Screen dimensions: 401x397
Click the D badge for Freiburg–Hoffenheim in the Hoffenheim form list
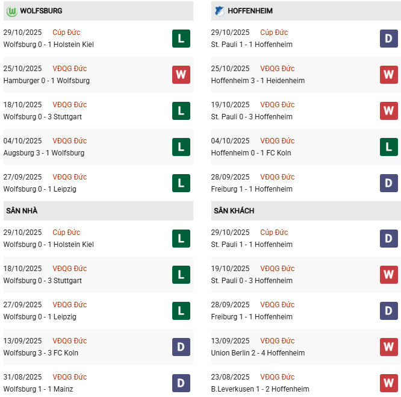click(x=388, y=183)
